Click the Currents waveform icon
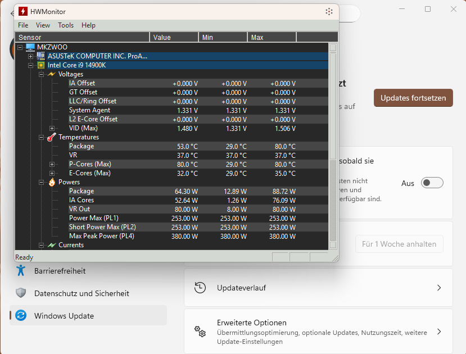The height and width of the screenshot is (354, 466). point(52,245)
